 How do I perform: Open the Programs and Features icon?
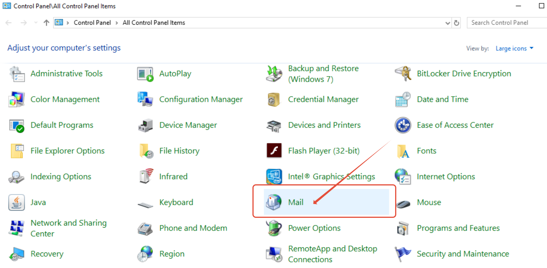coord(403,228)
